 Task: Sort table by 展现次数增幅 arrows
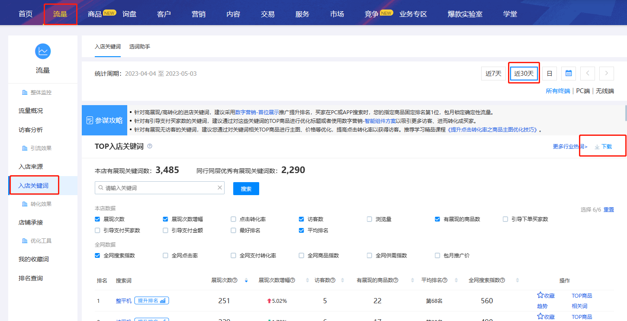tap(308, 280)
